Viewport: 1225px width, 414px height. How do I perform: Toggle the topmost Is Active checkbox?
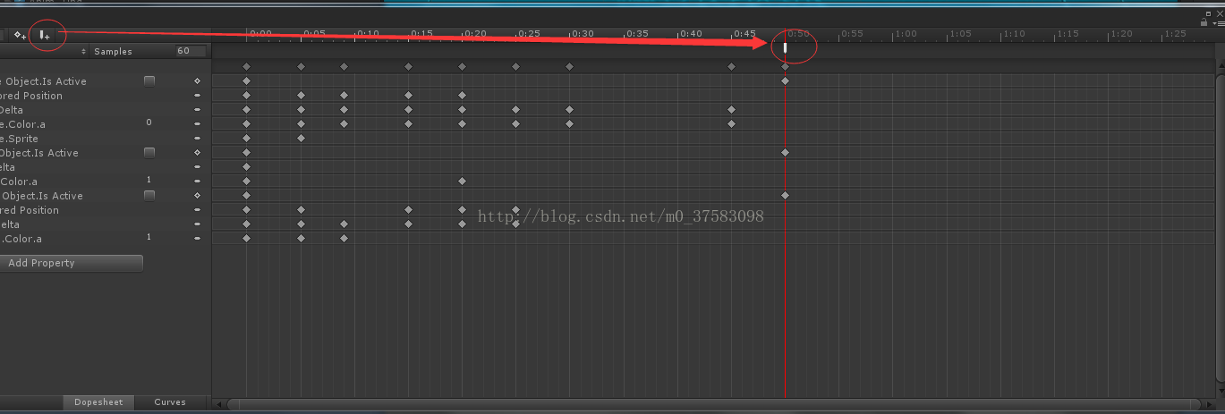tap(149, 81)
